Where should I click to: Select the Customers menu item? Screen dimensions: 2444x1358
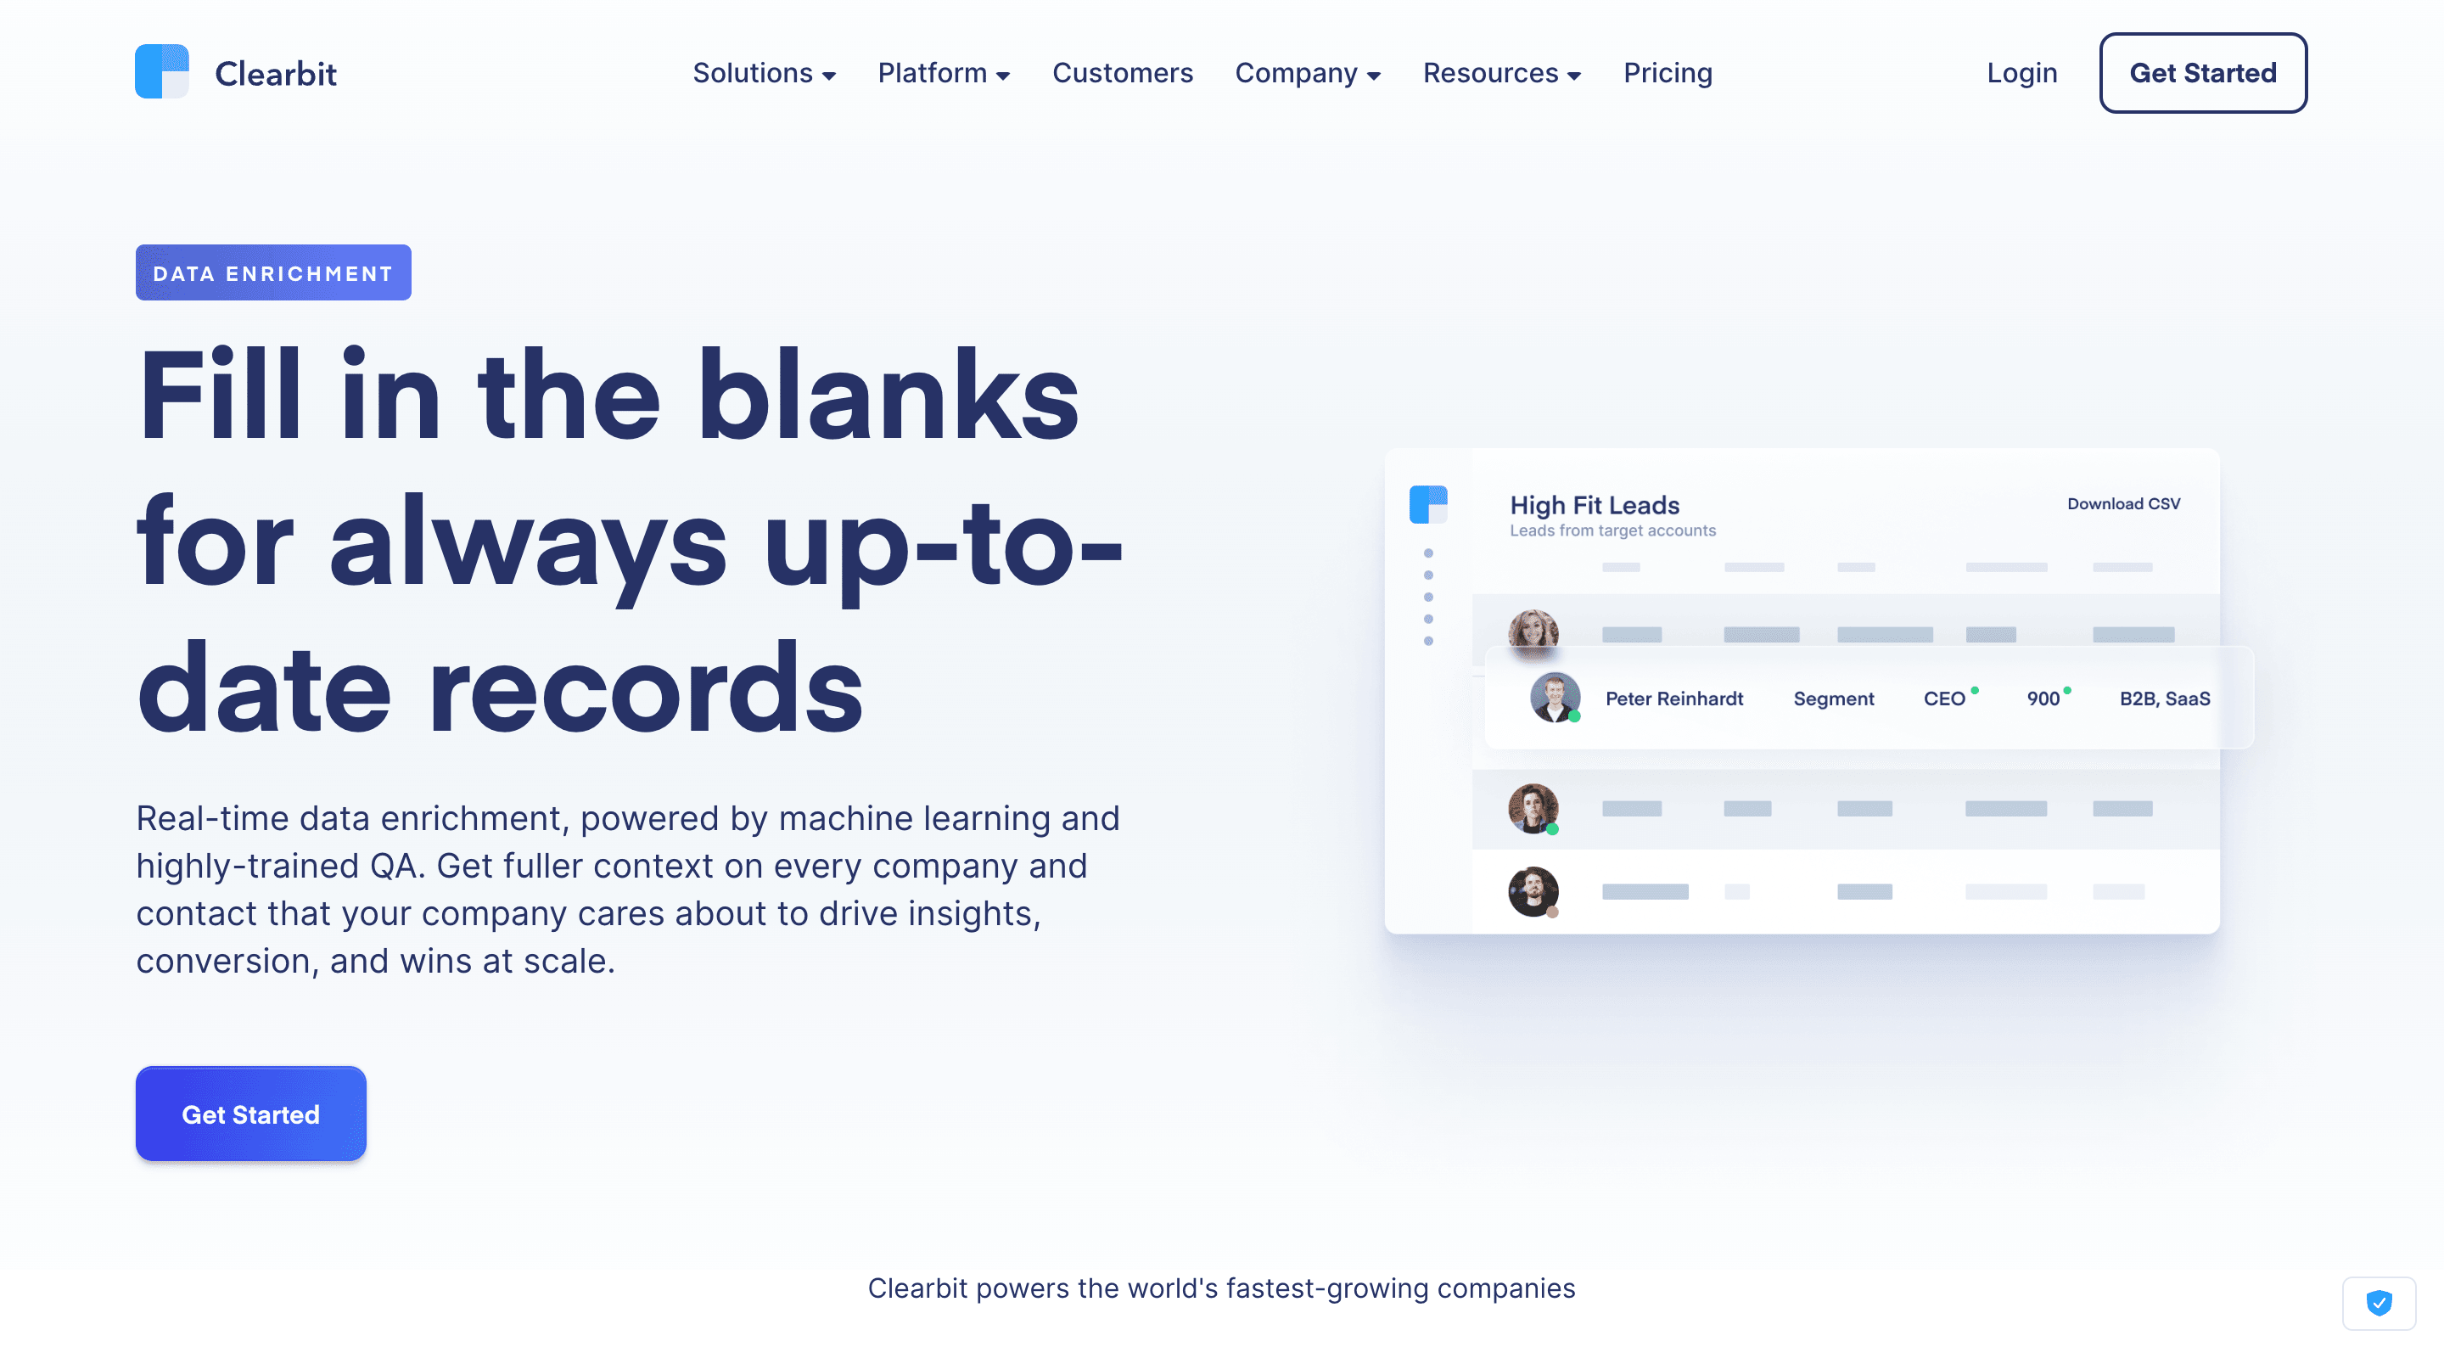[x=1122, y=72]
